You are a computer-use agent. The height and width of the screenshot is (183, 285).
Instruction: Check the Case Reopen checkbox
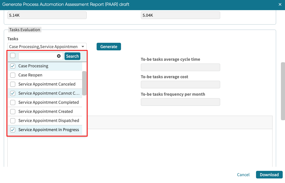13,75
